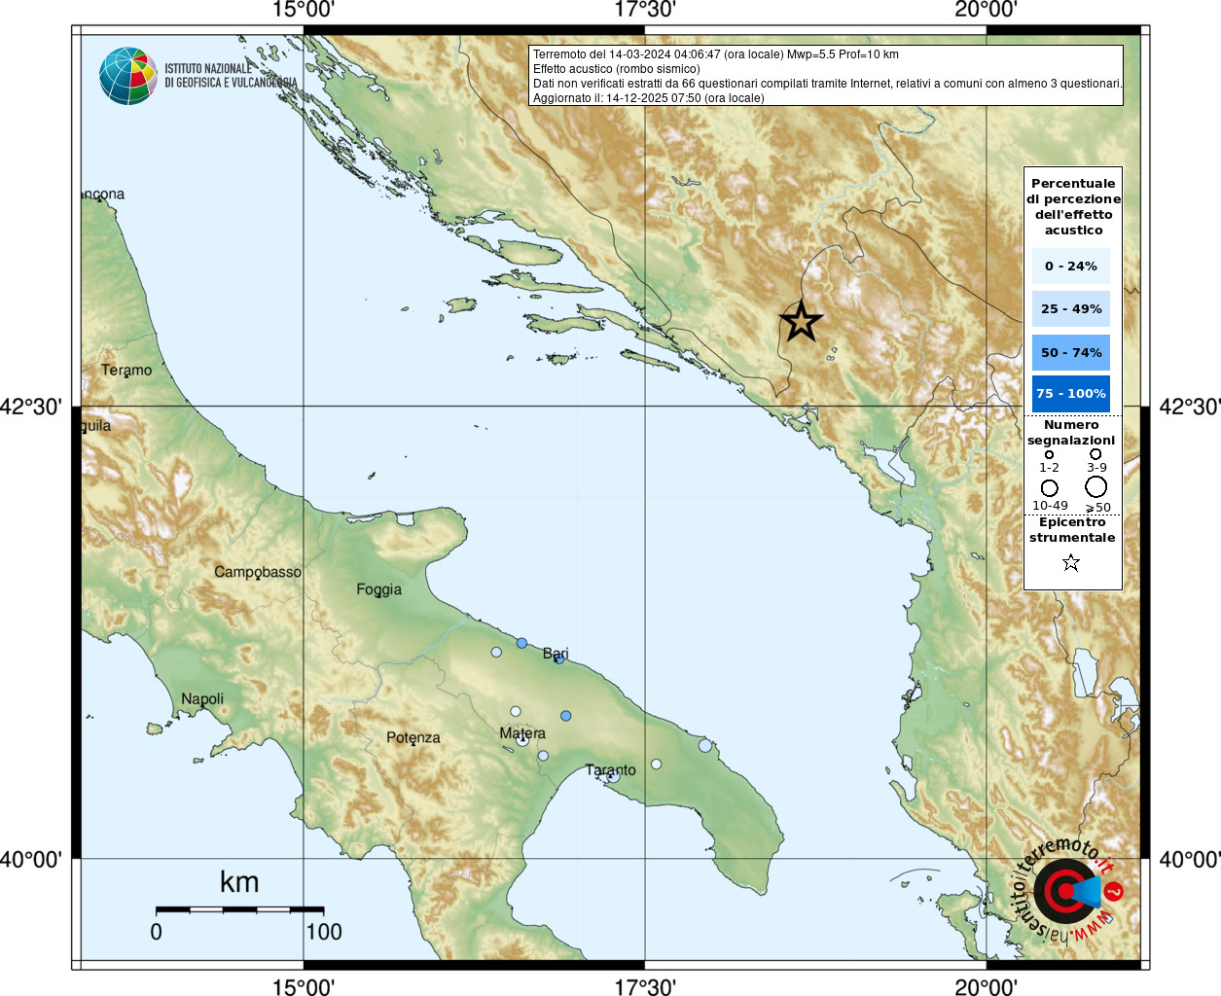Click the report circle at Taranto
The image size is (1221, 996).
coord(613,776)
